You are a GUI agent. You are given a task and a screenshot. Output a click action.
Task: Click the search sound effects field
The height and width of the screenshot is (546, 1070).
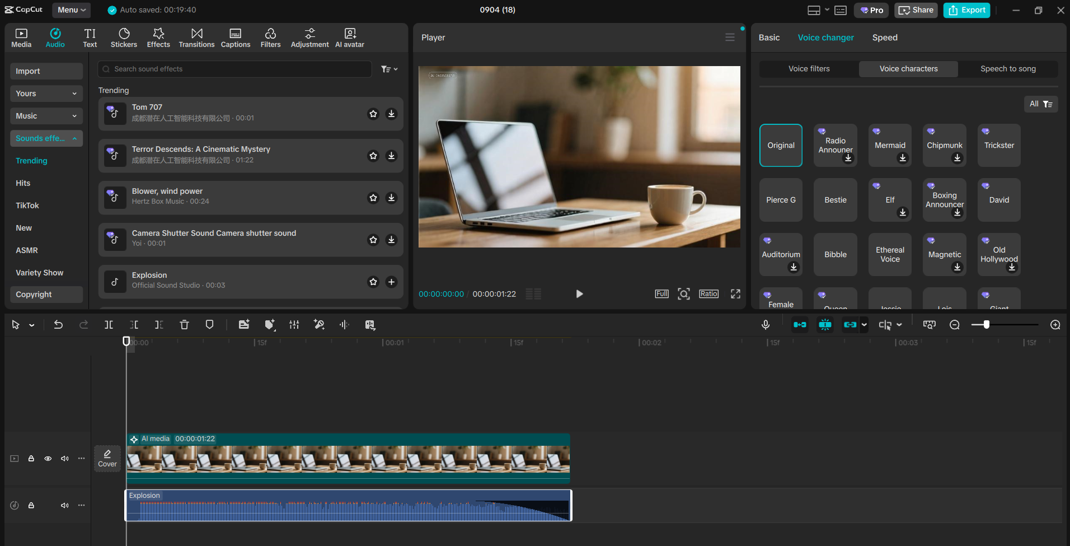pyautogui.click(x=235, y=69)
